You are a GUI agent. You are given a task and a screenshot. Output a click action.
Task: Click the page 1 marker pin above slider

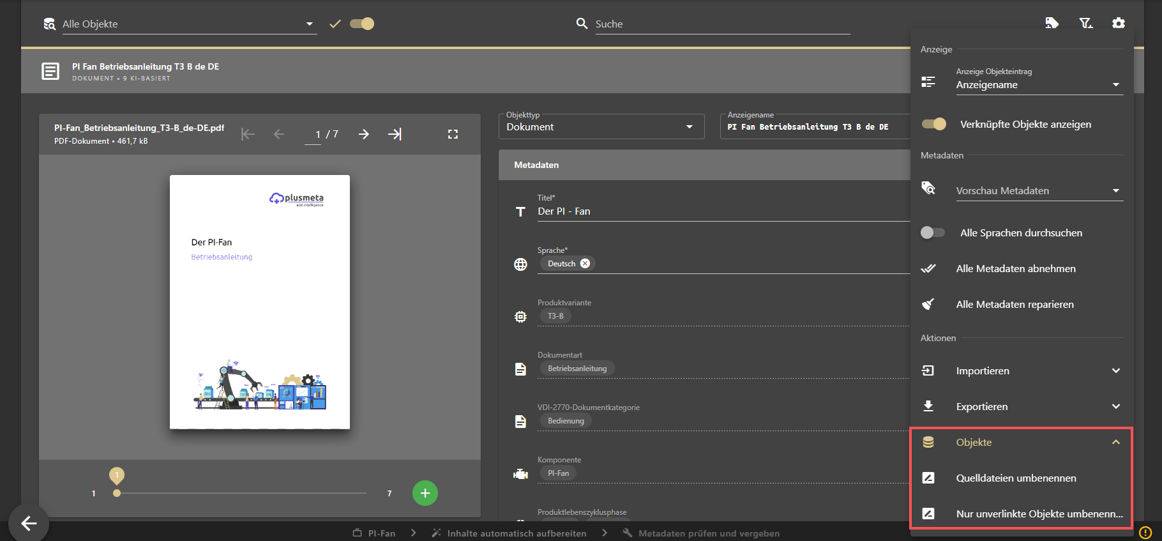117,475
